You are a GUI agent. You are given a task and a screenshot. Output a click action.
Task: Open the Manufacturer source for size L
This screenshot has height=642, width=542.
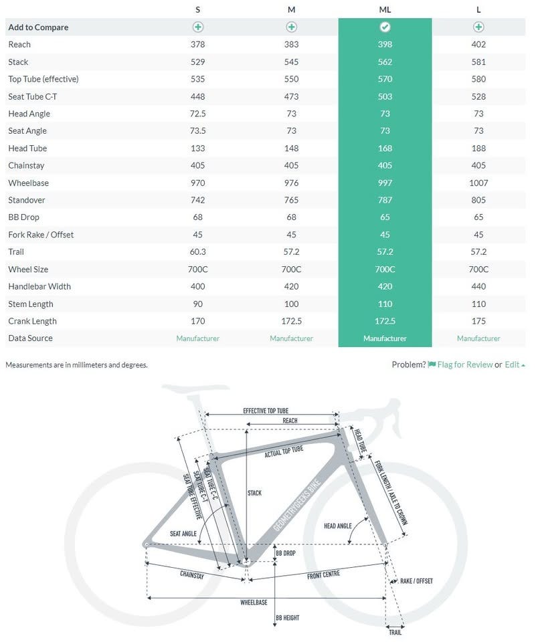[x=478, y=338]
